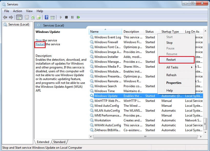Click the Stop Service square icon
This screenshot has height=151, width=210.
pos(66,17)
